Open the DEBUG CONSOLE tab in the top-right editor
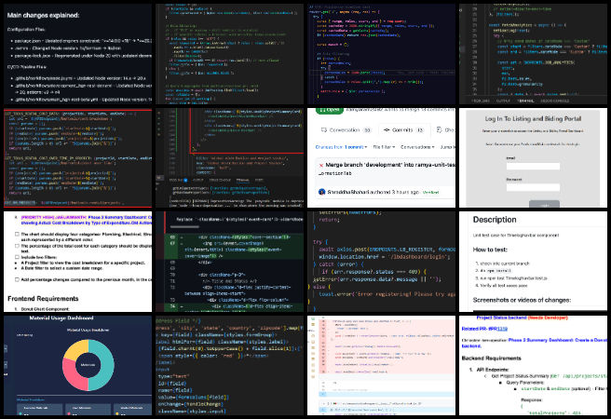The image size is (611, 419). click(554, 101)
